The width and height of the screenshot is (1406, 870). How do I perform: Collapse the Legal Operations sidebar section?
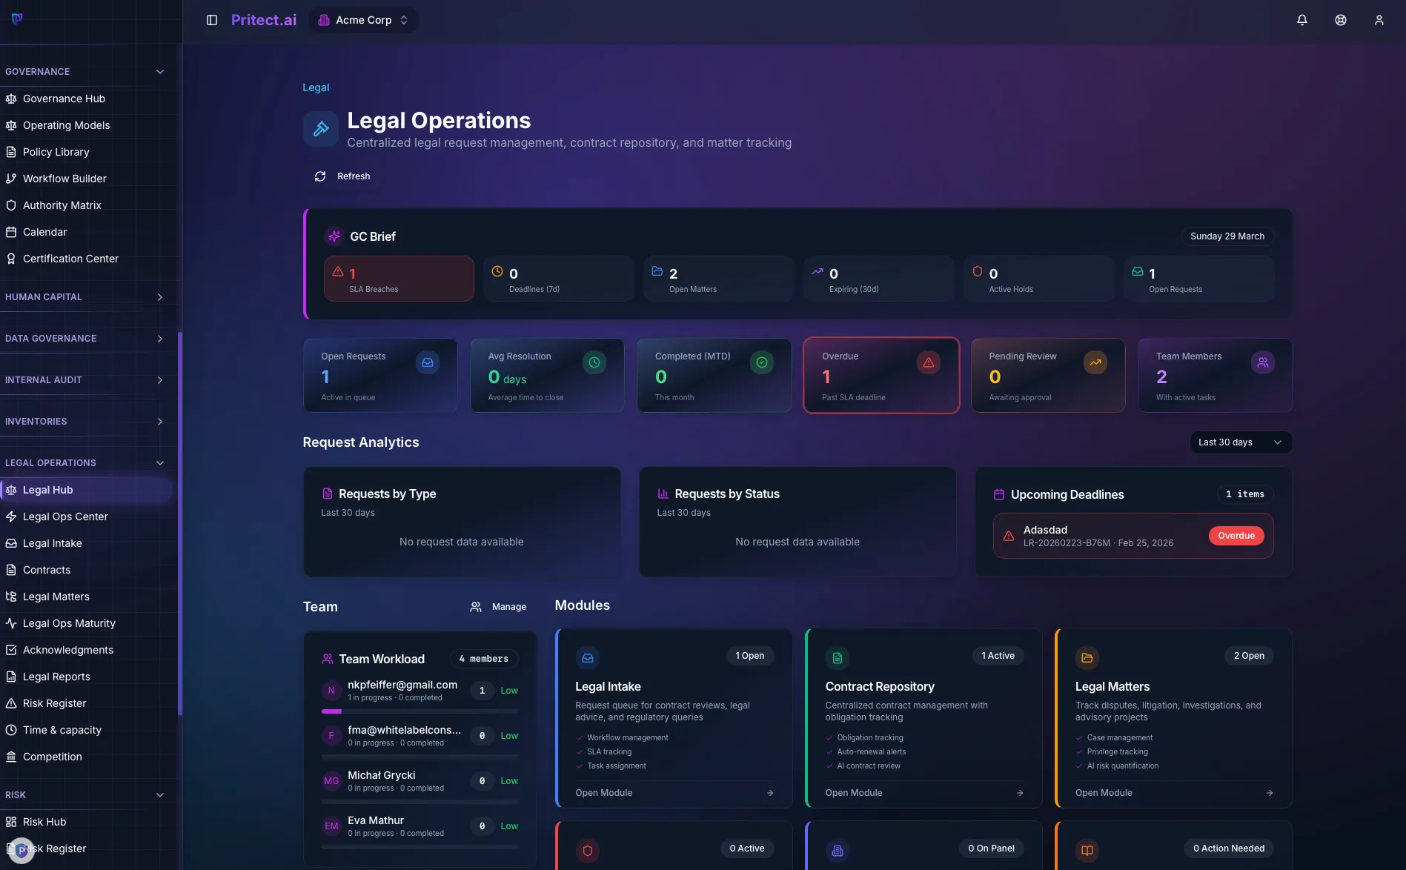[84, 463]
